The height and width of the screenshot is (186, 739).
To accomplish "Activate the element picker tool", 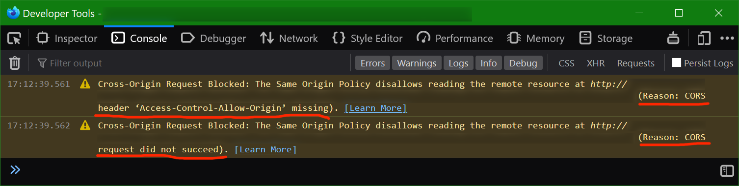I will [x=15, y=38].
